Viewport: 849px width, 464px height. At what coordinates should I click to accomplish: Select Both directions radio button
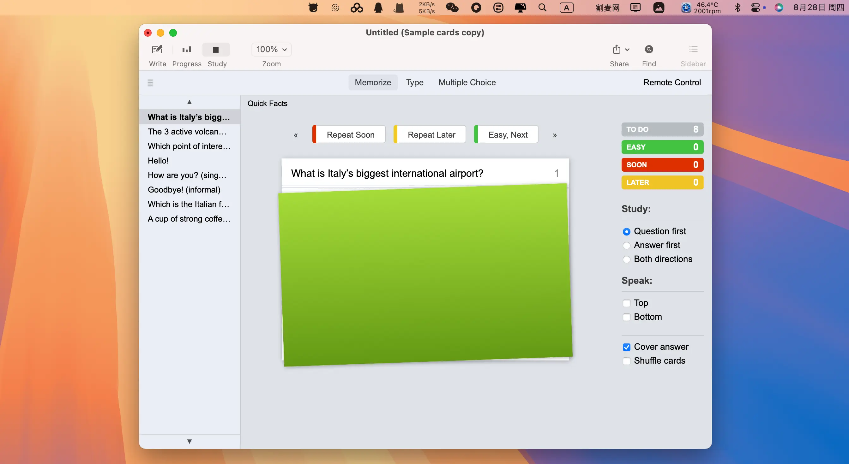tap(627, 259)
